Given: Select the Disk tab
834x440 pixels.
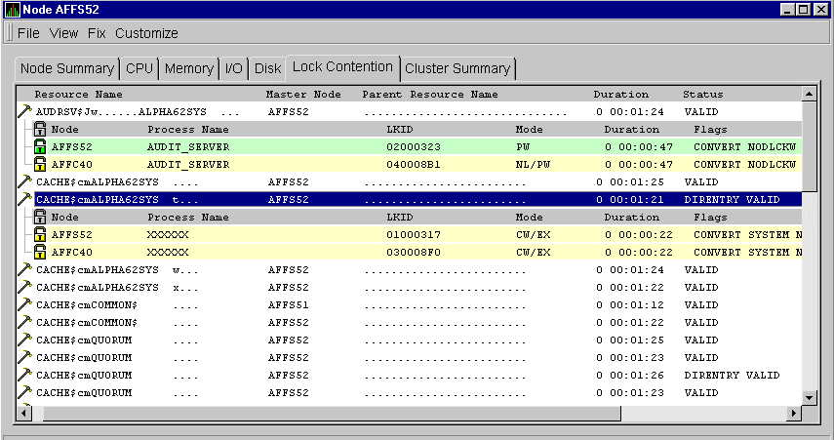Looking at the screenshot, I should pos(267,68).
